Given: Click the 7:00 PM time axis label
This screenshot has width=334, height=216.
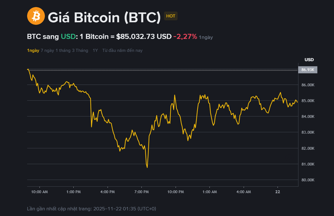Looking at the screenshot, I should [141, 192].
